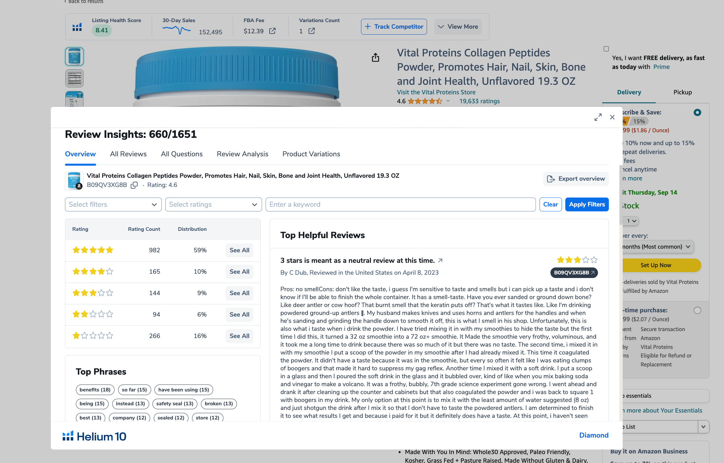
Task: Expand the Review Insights panel fullscreen
Action: click(598, 117)
